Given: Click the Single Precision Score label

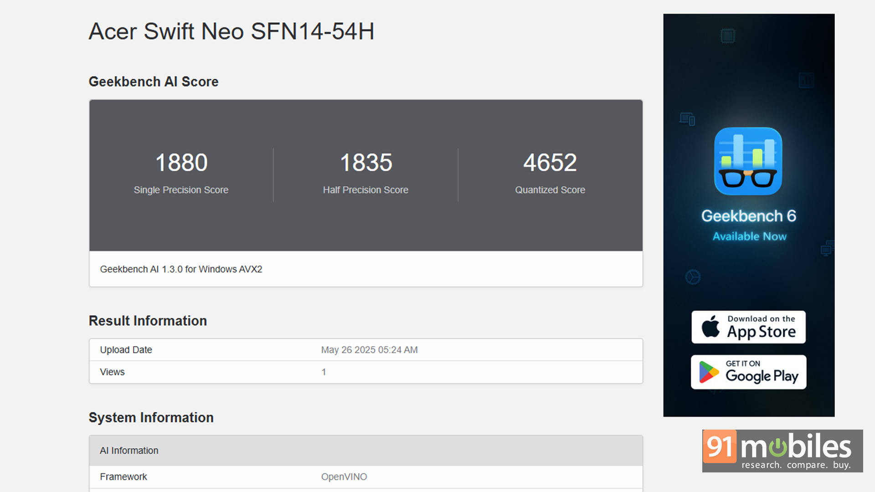Looking at the screenshot, I should pos(181,190).
